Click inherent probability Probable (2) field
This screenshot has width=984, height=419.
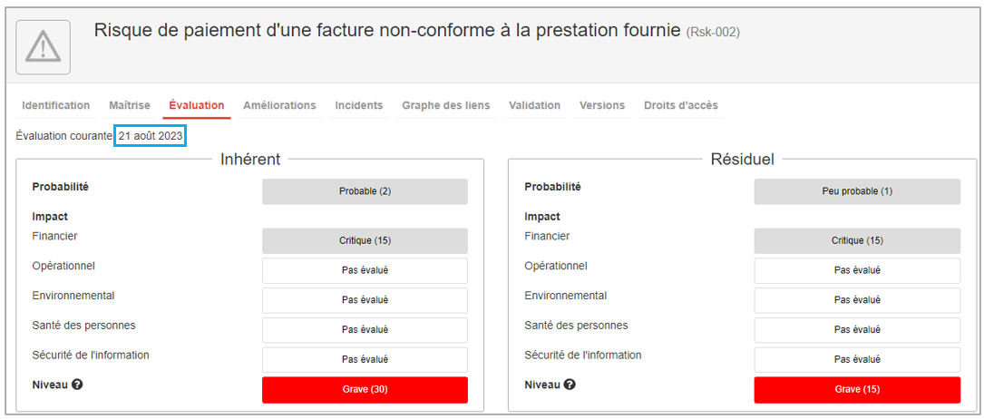(x=365, y=191)
